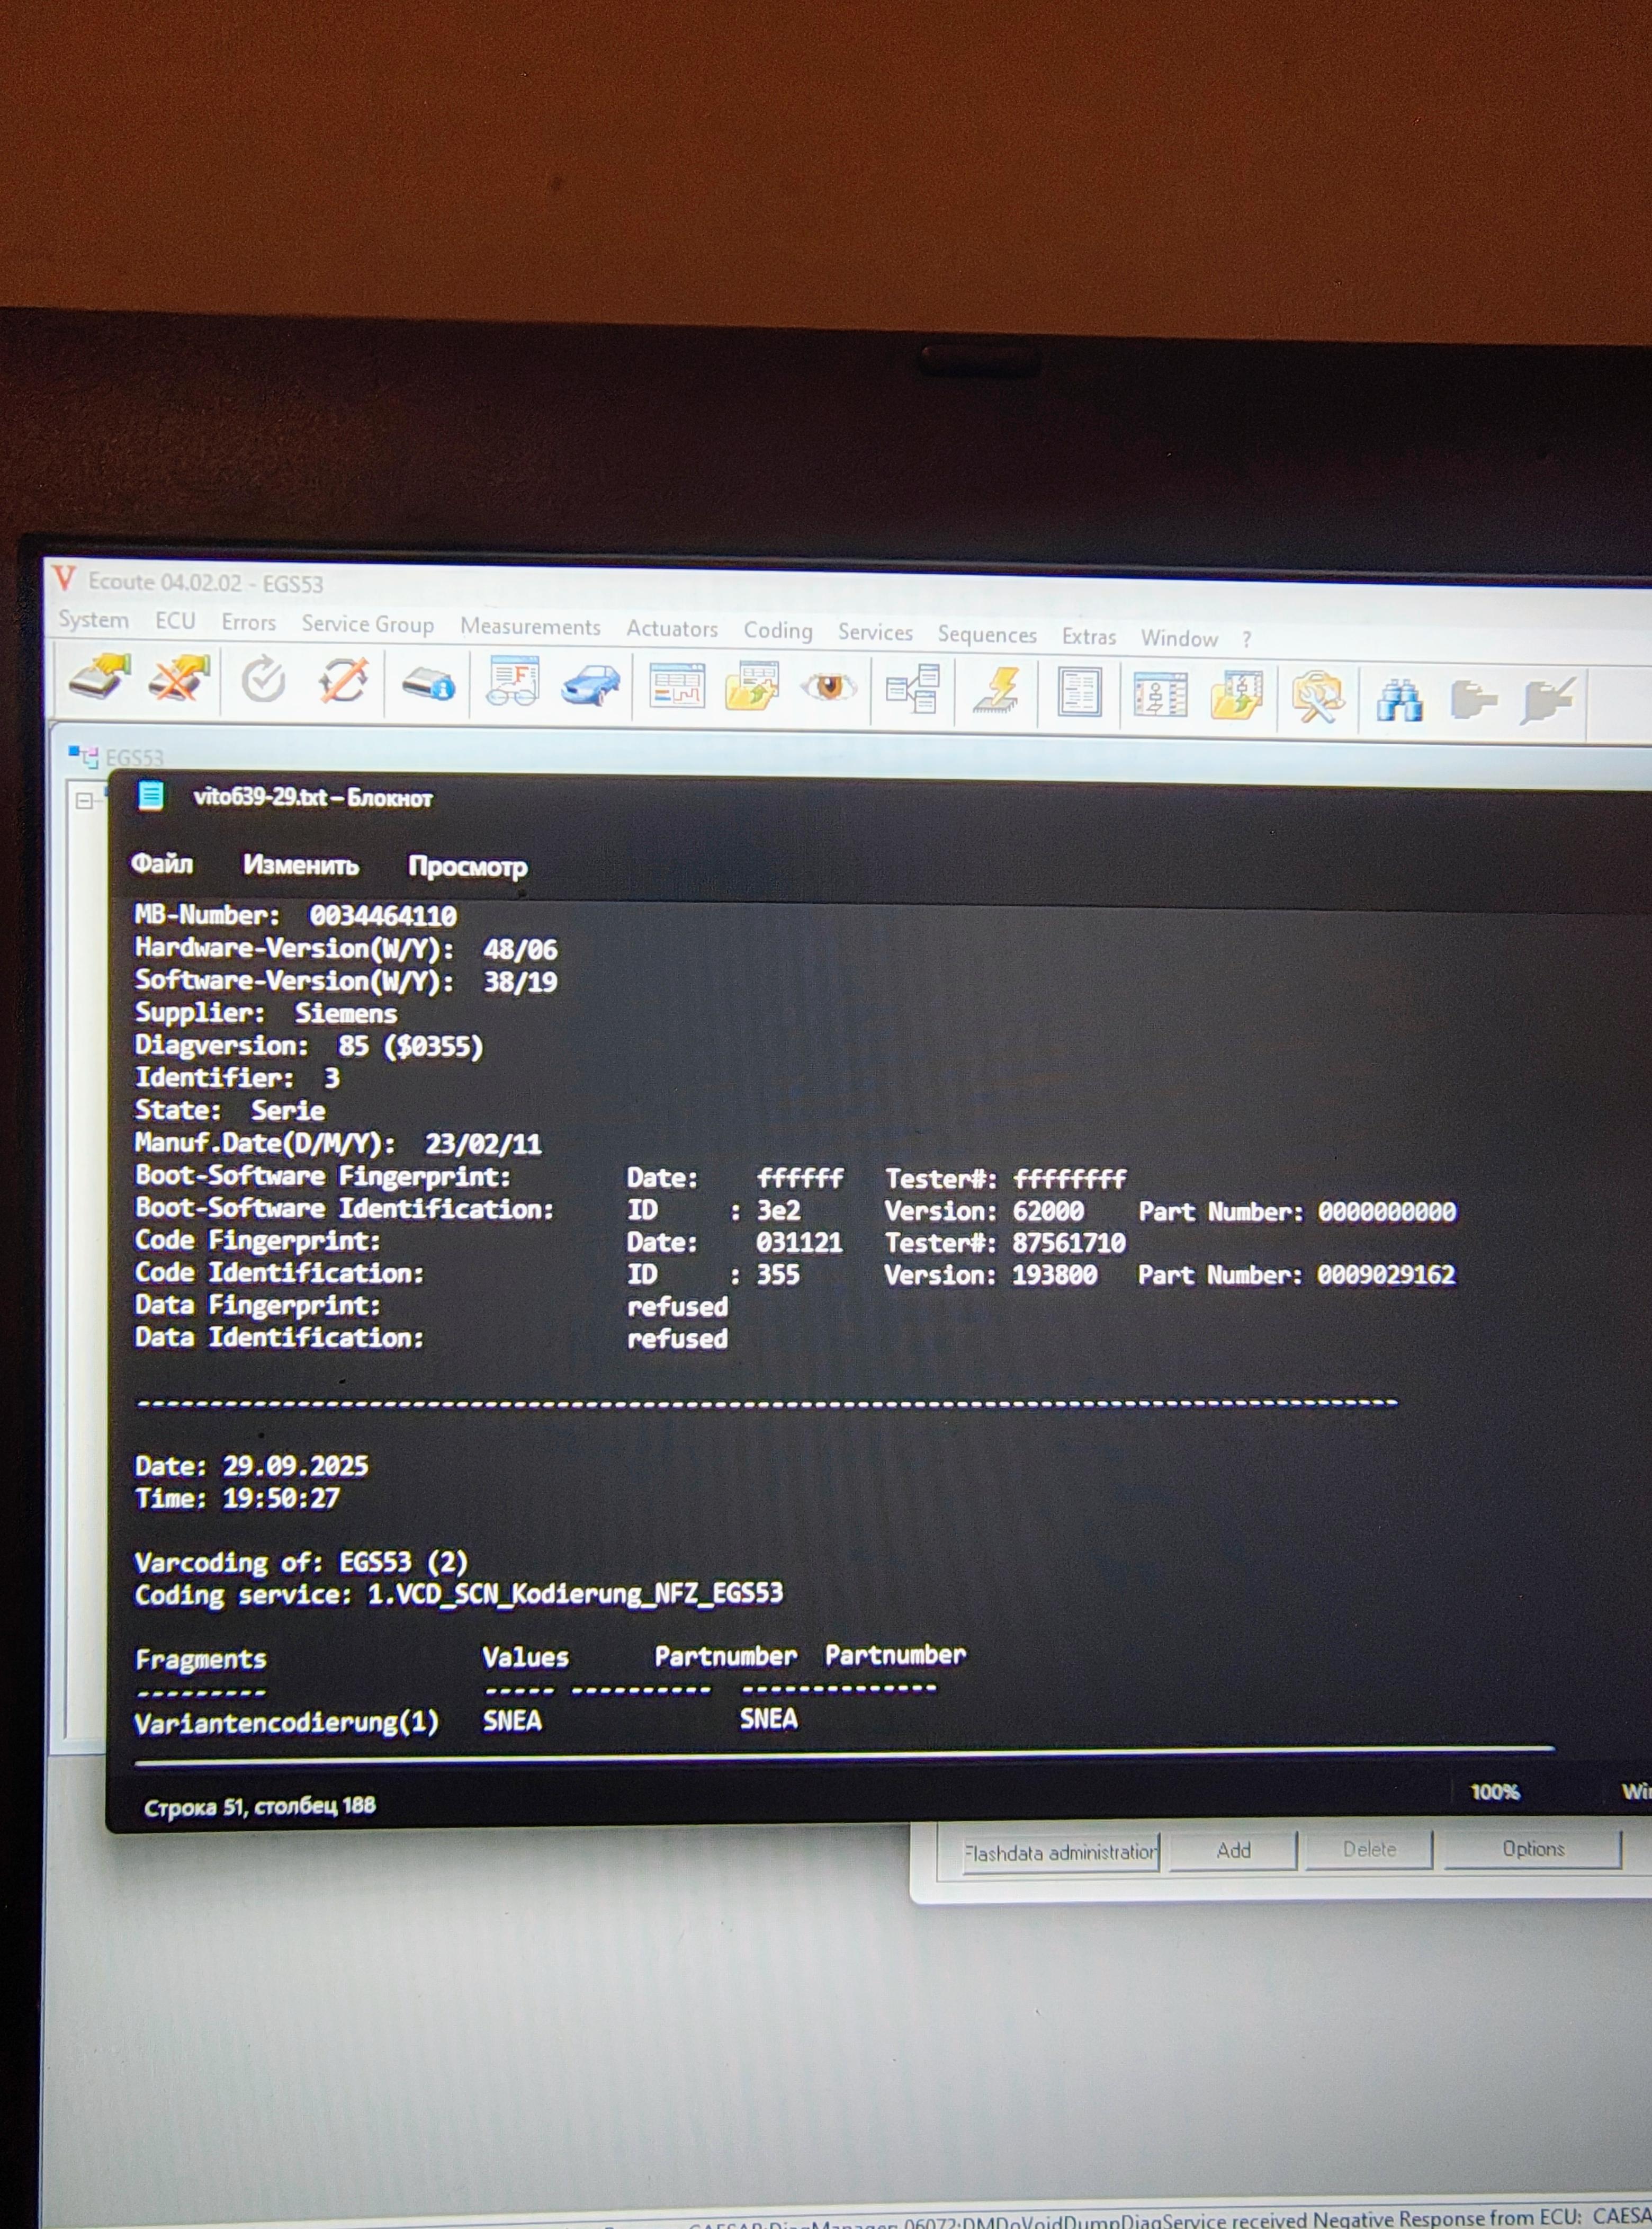Click the eye icon in toolbar
1652x2229 pixels.
[829, 688]
